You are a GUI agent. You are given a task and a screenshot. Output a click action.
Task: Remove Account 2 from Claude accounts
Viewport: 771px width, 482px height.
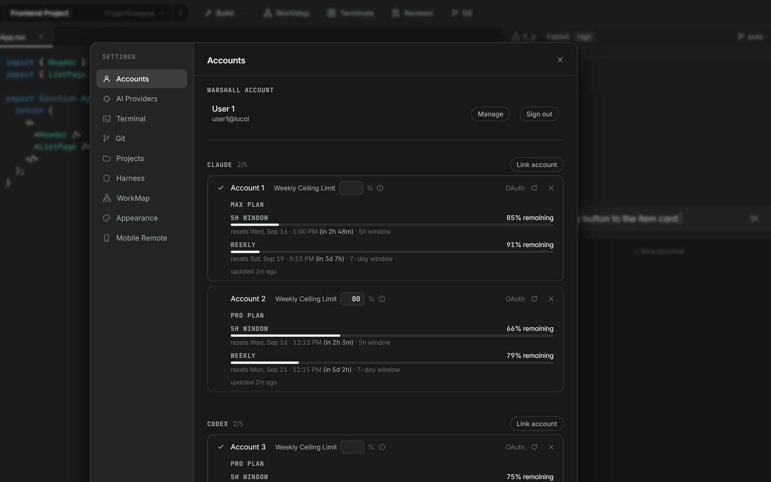551,299
